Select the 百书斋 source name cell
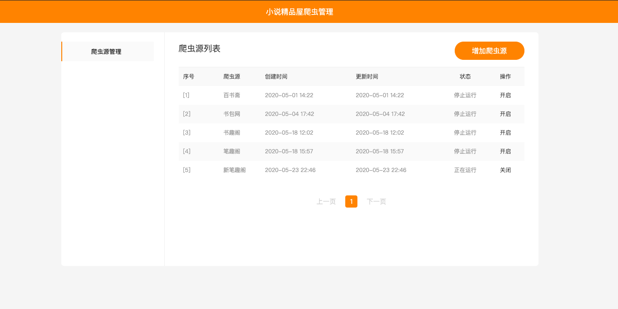The image size is (618, 309). pyautogui.click(x=232, y=95)
